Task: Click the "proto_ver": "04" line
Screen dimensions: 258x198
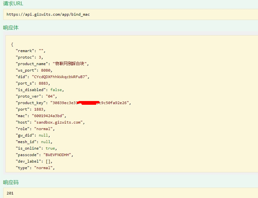Action: pos(36,96)
